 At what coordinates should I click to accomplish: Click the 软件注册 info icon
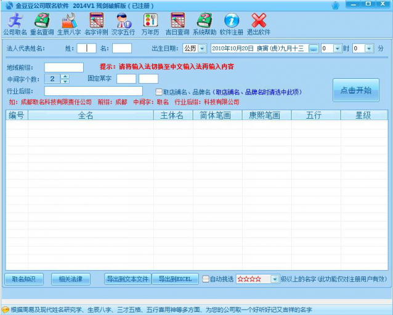click(x=231, y=23)
